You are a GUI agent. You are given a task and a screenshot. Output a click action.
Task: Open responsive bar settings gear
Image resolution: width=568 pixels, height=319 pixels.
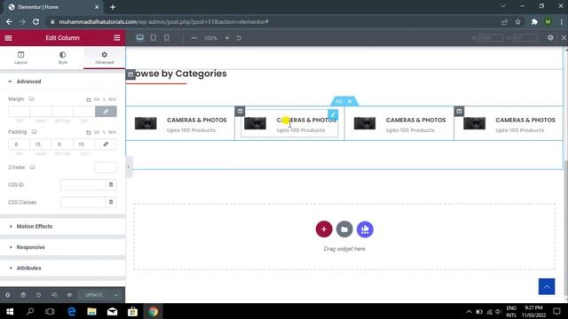pyautogui.click(x=550, y=37)
